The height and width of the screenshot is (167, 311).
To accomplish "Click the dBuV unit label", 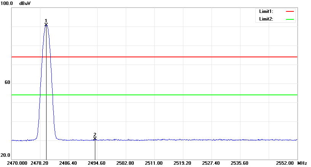I will point(25,3).
